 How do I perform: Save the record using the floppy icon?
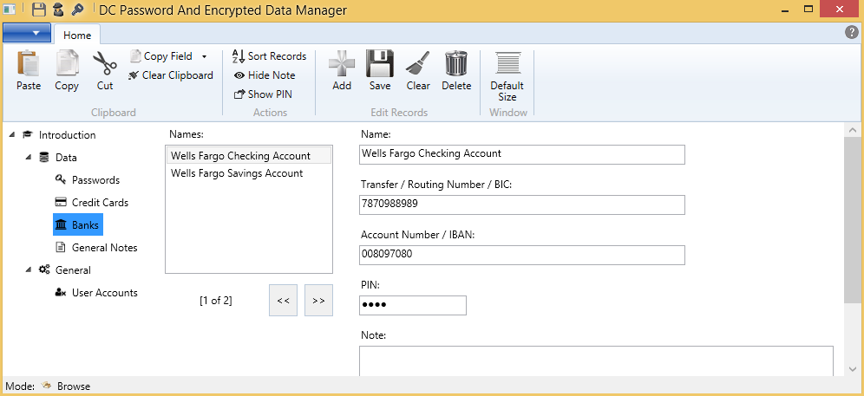pos(380,63)
